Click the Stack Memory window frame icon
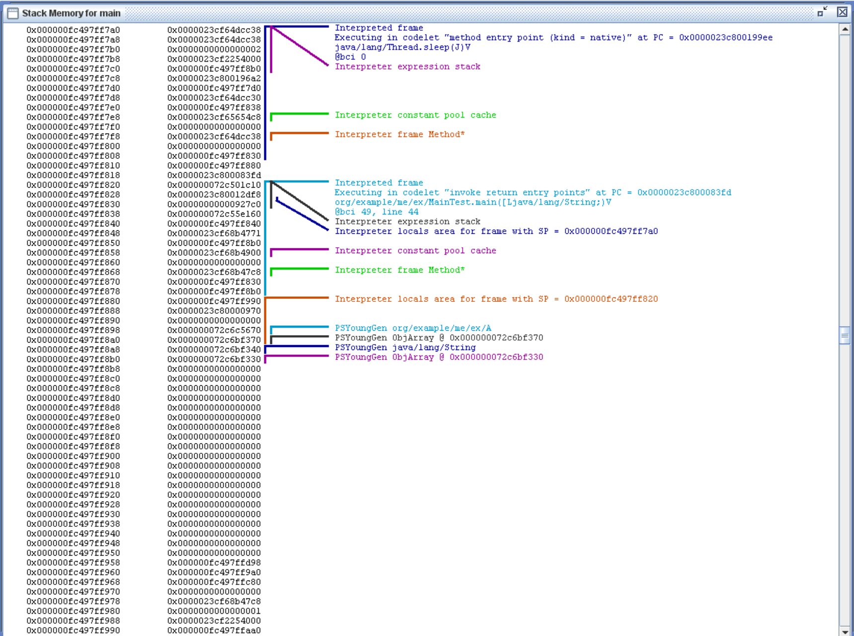854x636 pixels. click(13, 13)
